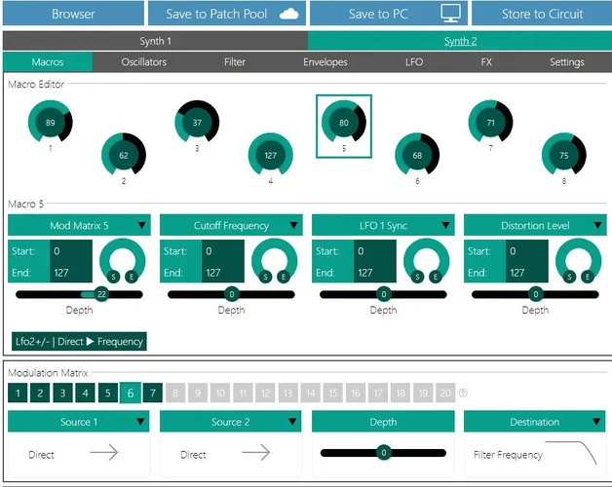Select modulation matrix slot 5

[x=108, y=393]
